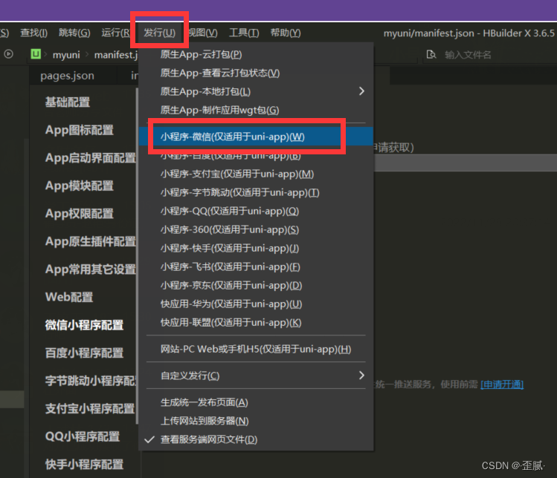Open 快手小程序配置 section
The height and width of the screenshot is (478, 557).
tap(84, 465)
